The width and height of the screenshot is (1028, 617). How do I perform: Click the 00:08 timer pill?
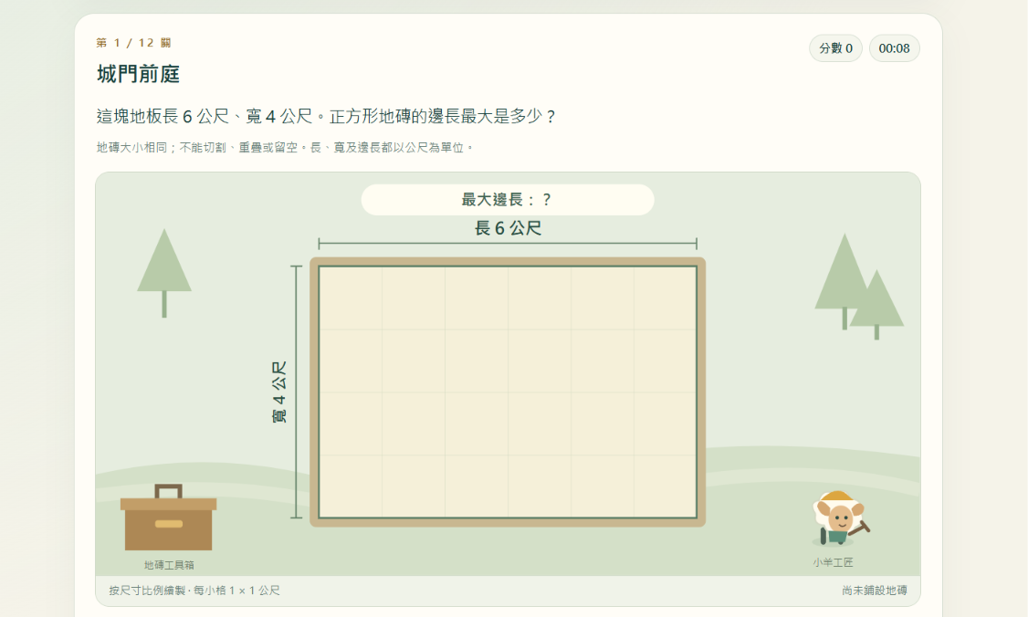coord(895,48)
